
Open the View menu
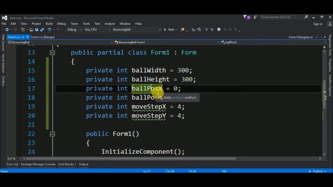click(24, 24)
